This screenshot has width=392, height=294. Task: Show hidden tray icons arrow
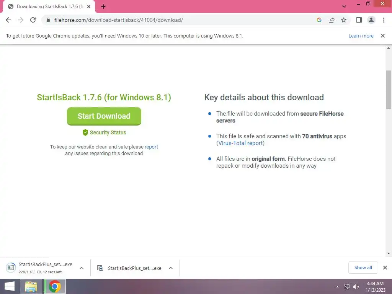tap(338, 287)
